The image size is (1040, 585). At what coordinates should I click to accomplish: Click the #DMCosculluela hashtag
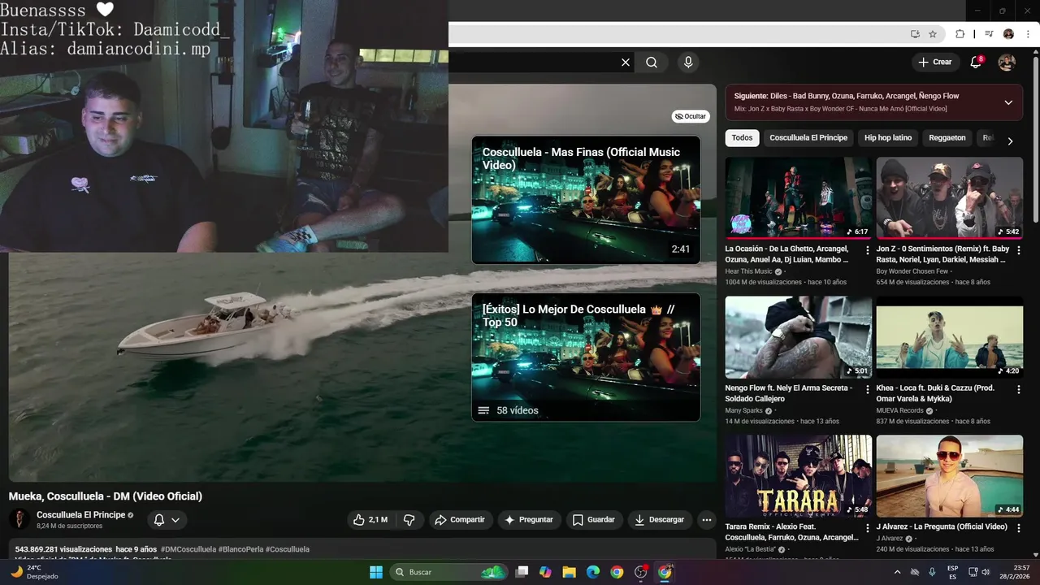[188, 549]
